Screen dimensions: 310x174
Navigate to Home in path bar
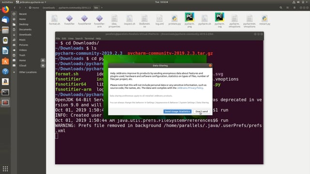(34, 8)
